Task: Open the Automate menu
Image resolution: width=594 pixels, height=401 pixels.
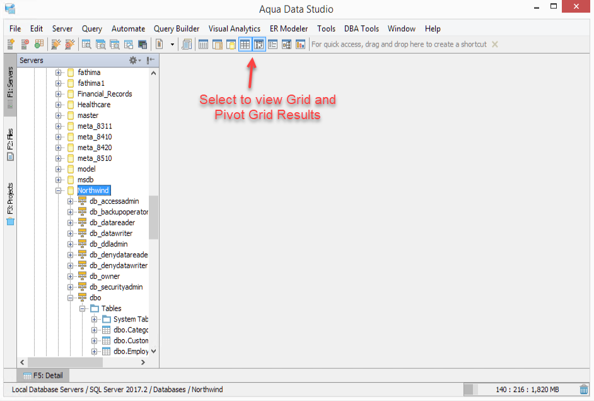Action: pyautogui.click(x=128, y=29)
